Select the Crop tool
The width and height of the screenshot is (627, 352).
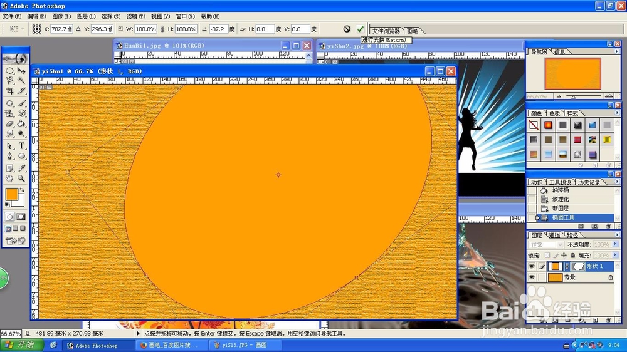(9, 91)
